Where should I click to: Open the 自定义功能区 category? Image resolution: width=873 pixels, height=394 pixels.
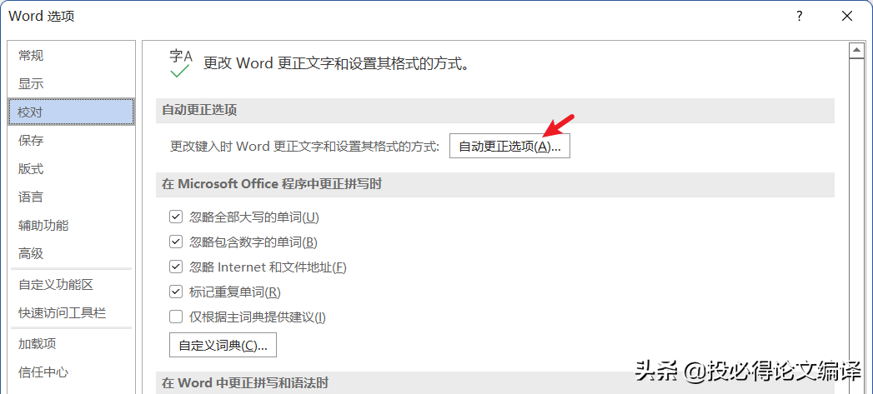[71, 285]
